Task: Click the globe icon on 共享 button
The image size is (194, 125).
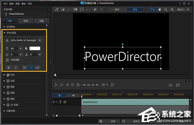Action: tap(101, 121)
